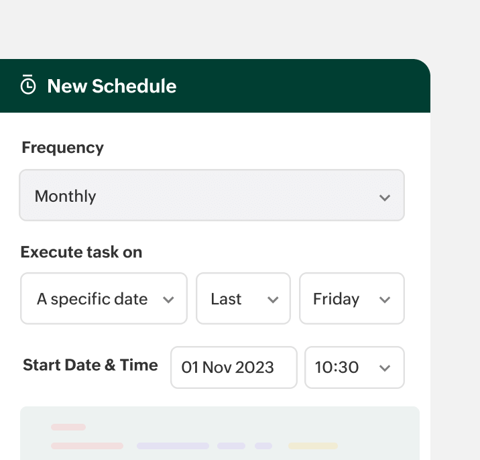Screen dimensions: 480x460
Task: Click the Start Date & Time label
Action: 91,365
